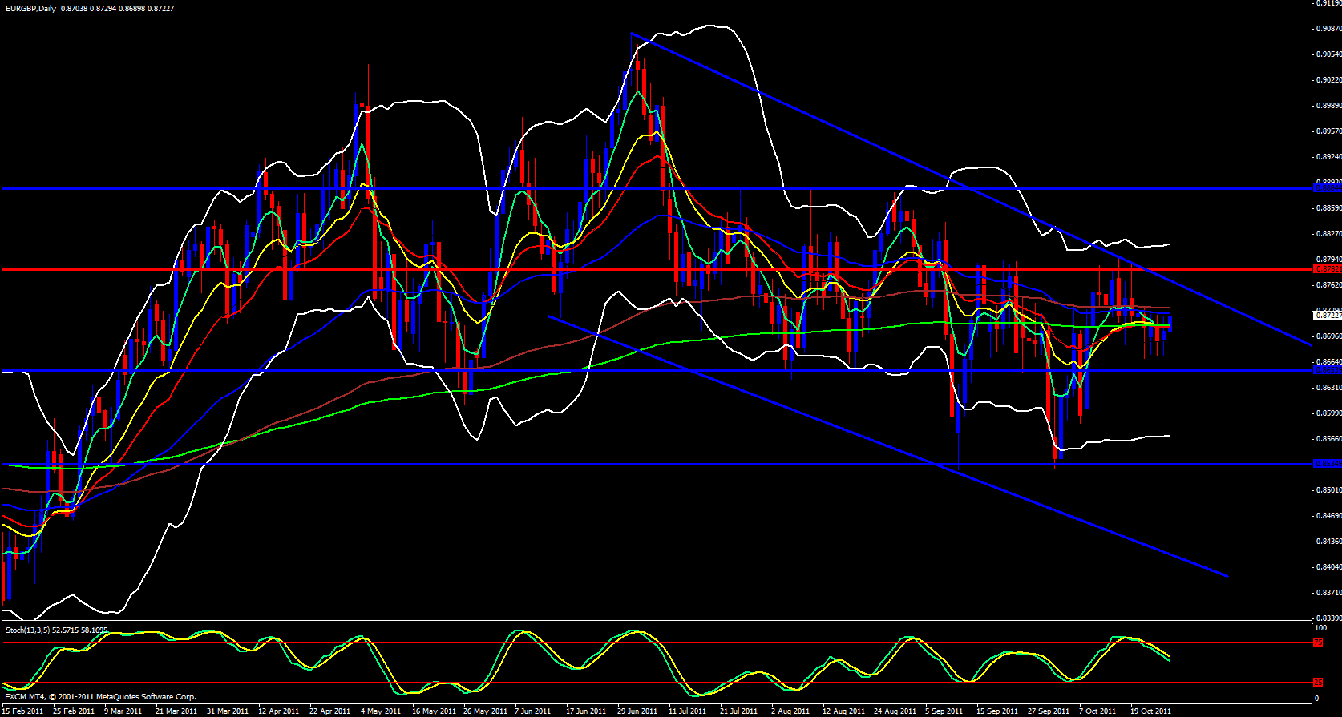1342x717 pixels.
Task: Click the 31 Mar 2011 date label
Action: (228, 711)
